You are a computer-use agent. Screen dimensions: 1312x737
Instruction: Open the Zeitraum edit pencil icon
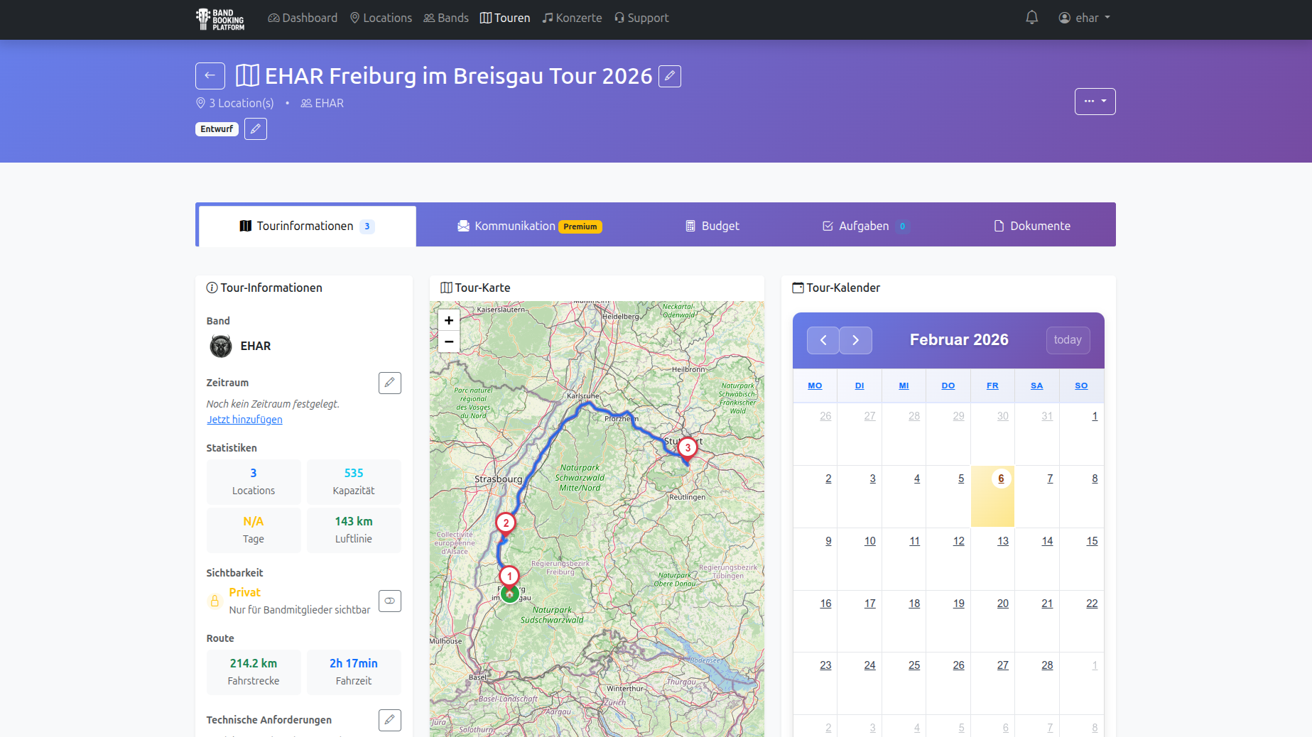pyautogui.click(x=389, y=383)
